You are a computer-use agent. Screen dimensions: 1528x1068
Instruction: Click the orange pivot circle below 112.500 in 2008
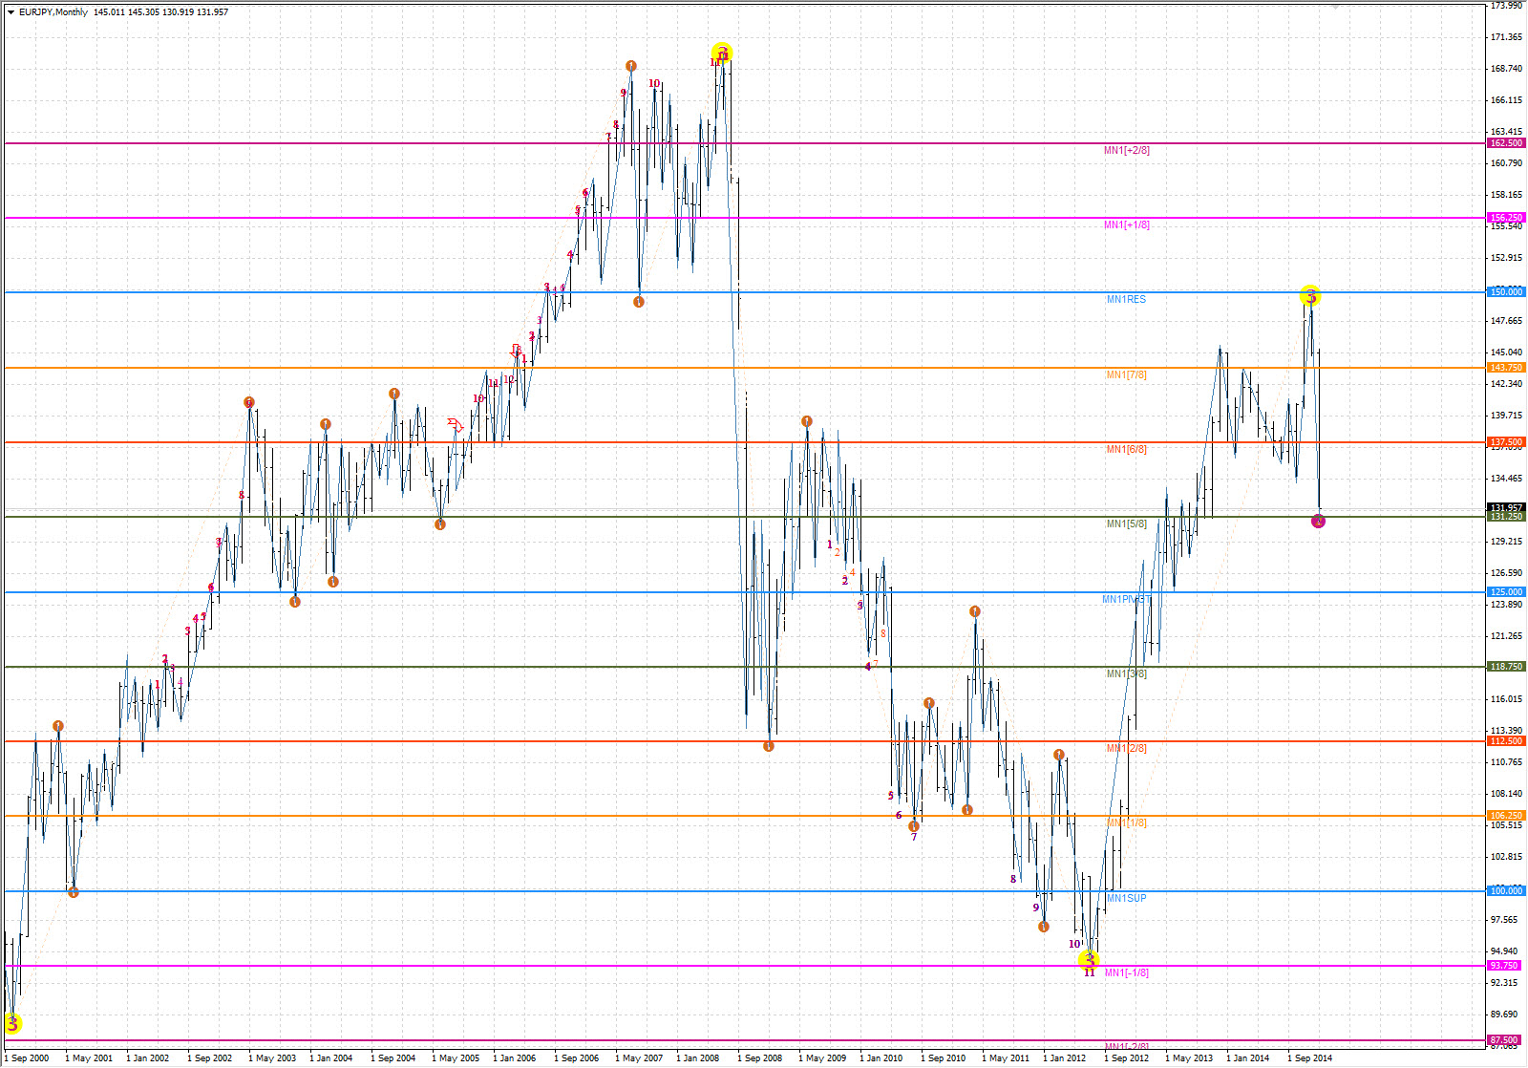point(769,746)
